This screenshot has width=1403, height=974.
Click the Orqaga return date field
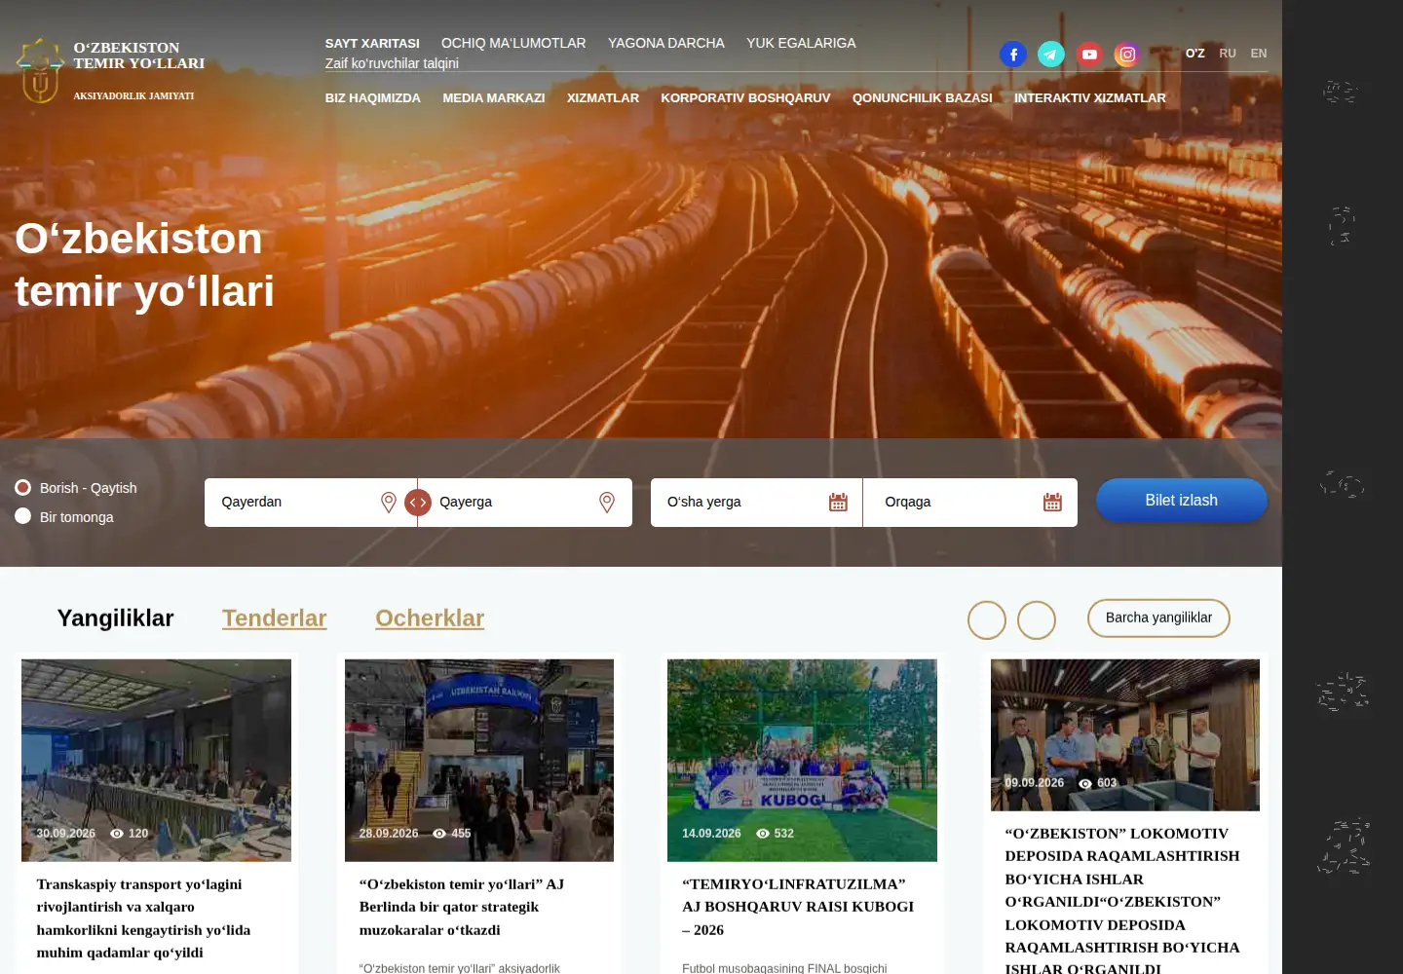[970, 503]
